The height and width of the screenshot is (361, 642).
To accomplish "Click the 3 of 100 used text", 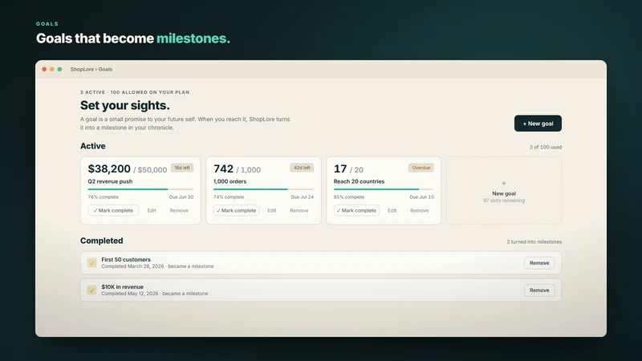I will [546, 147].
